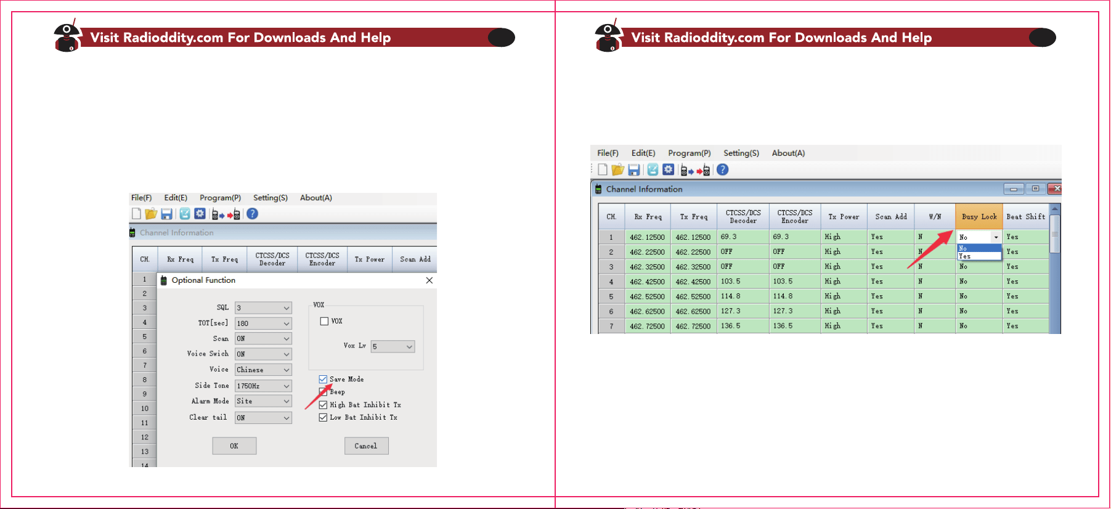Open the SQL dropdown showing 3
The width and height of the screenshot is (1111, 509).
click(263, 307)
